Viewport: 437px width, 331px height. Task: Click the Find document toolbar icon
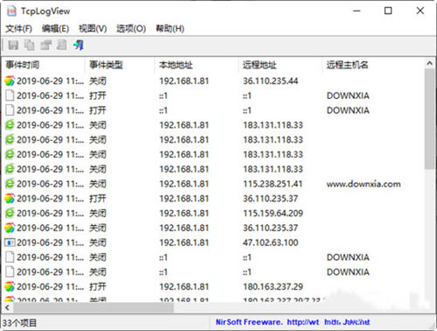pos(61,45)
